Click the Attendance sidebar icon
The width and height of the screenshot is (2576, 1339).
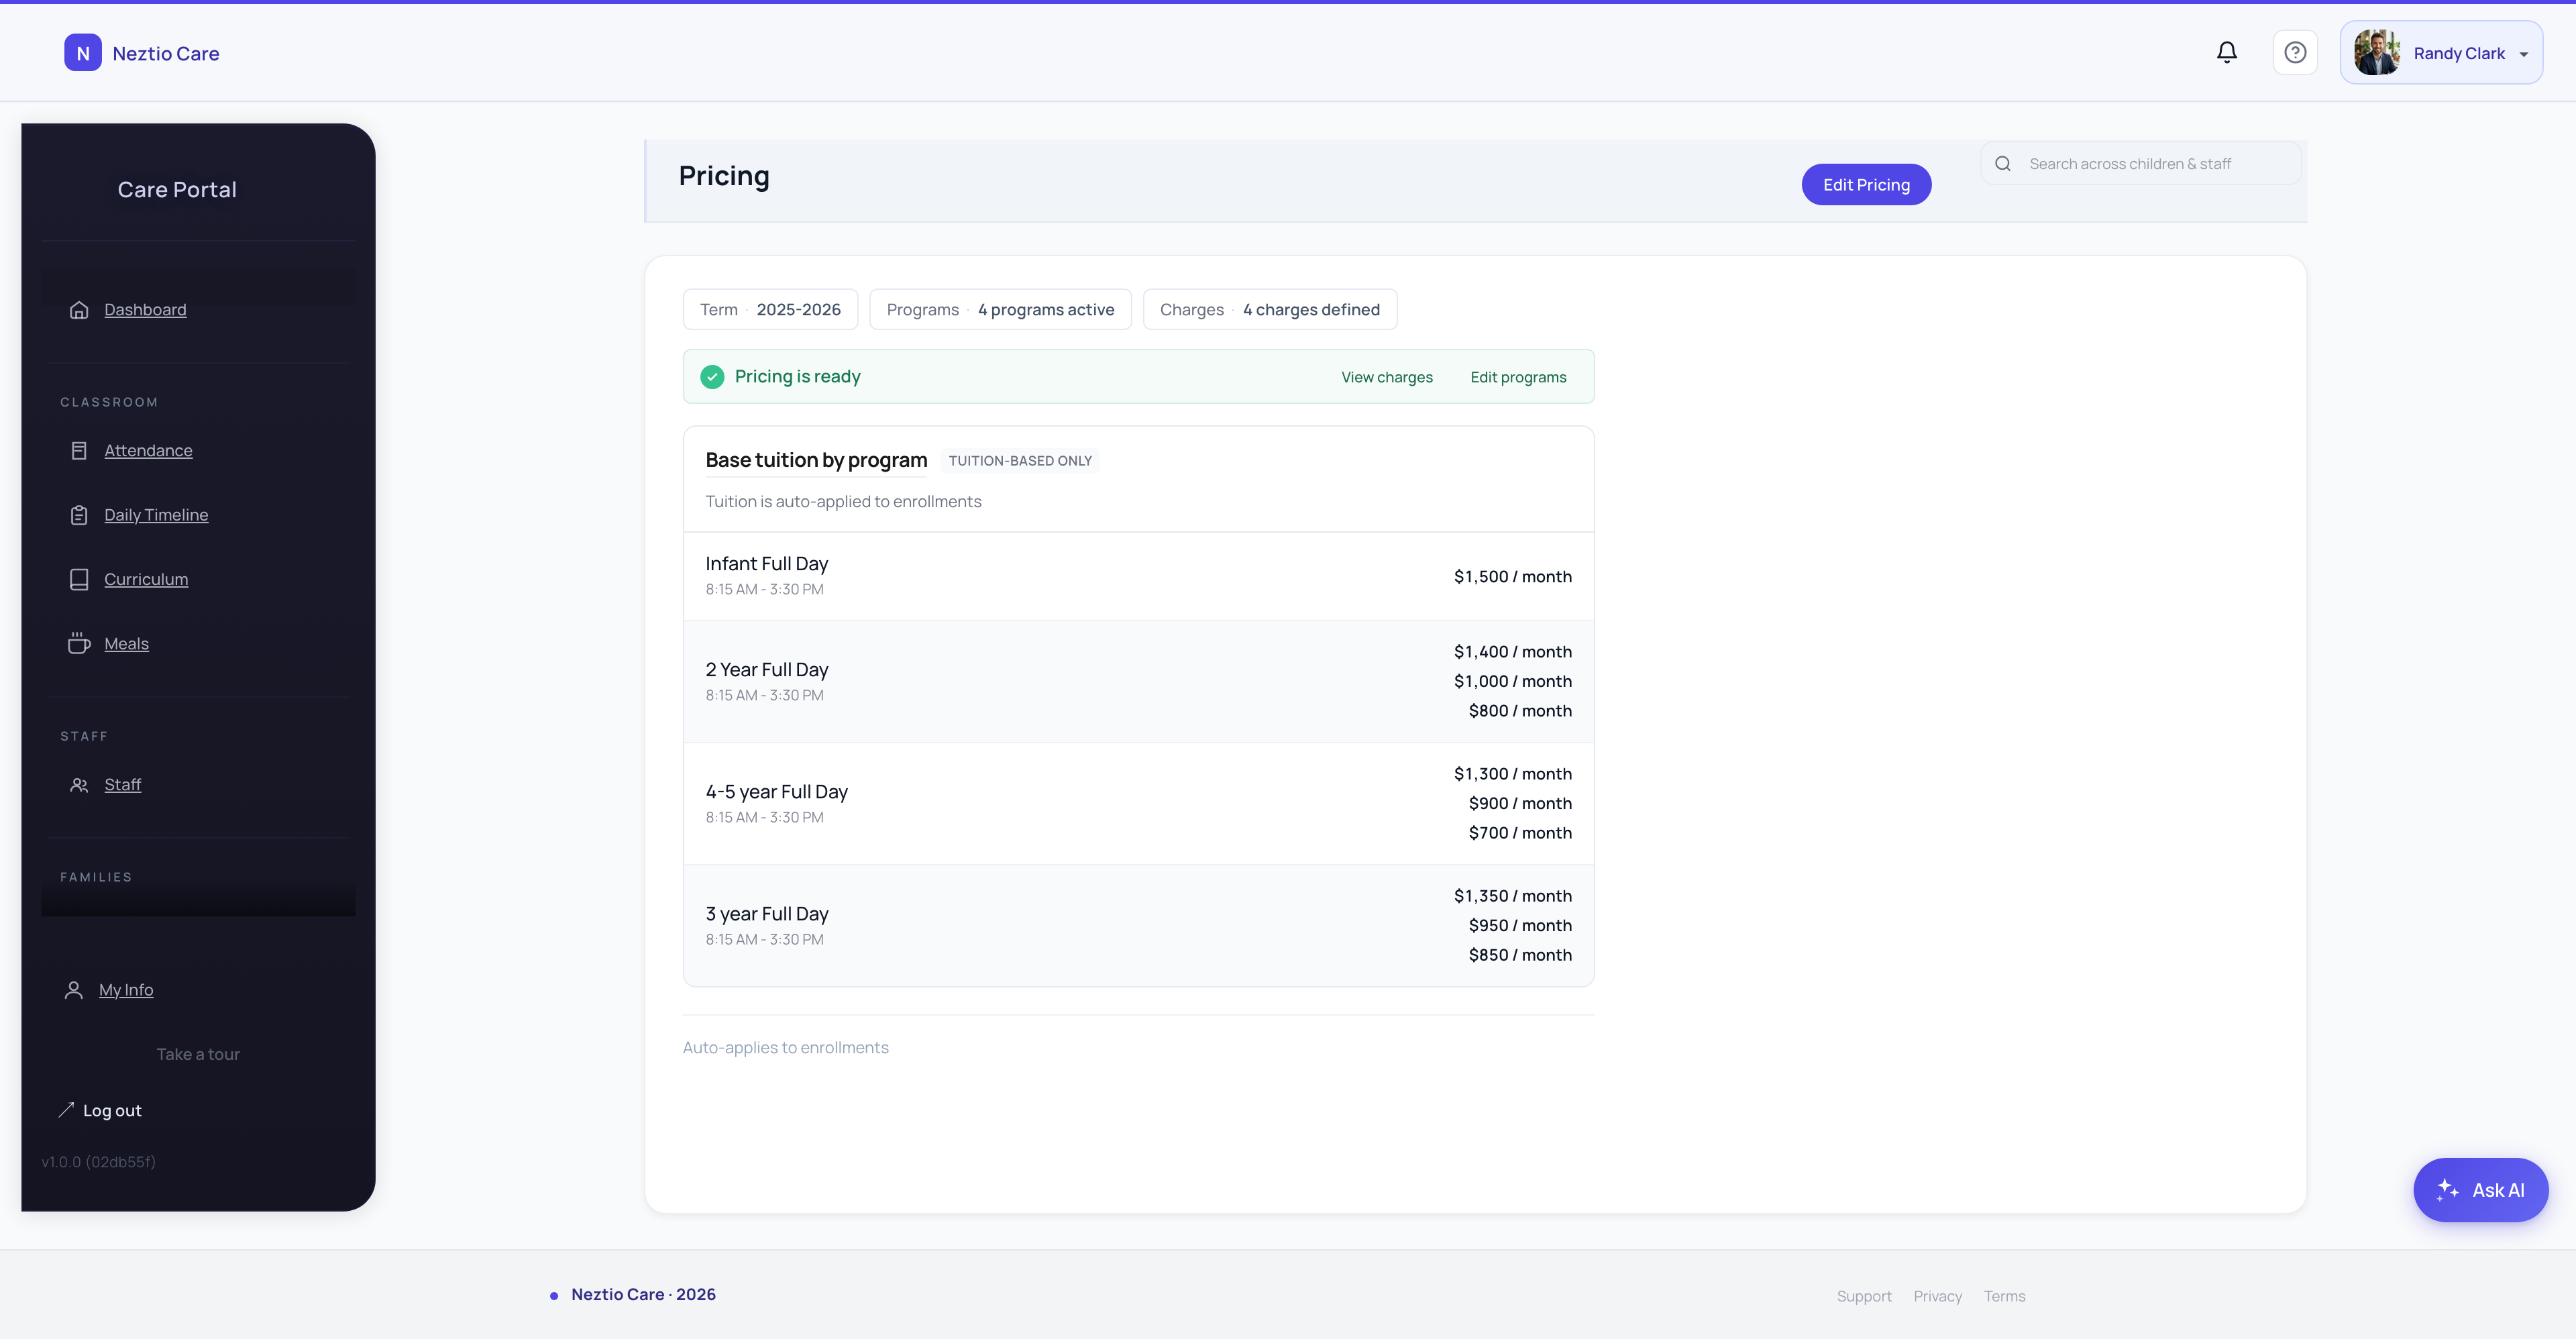click(79, 451)
